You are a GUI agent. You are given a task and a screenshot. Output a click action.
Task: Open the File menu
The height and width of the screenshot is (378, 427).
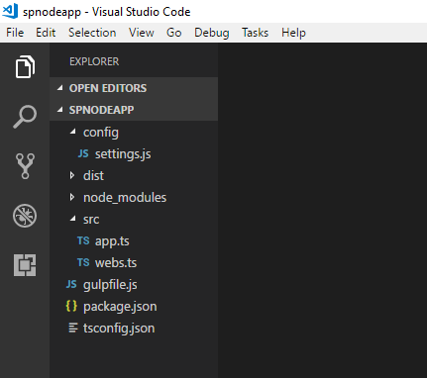tap(15, 33)
